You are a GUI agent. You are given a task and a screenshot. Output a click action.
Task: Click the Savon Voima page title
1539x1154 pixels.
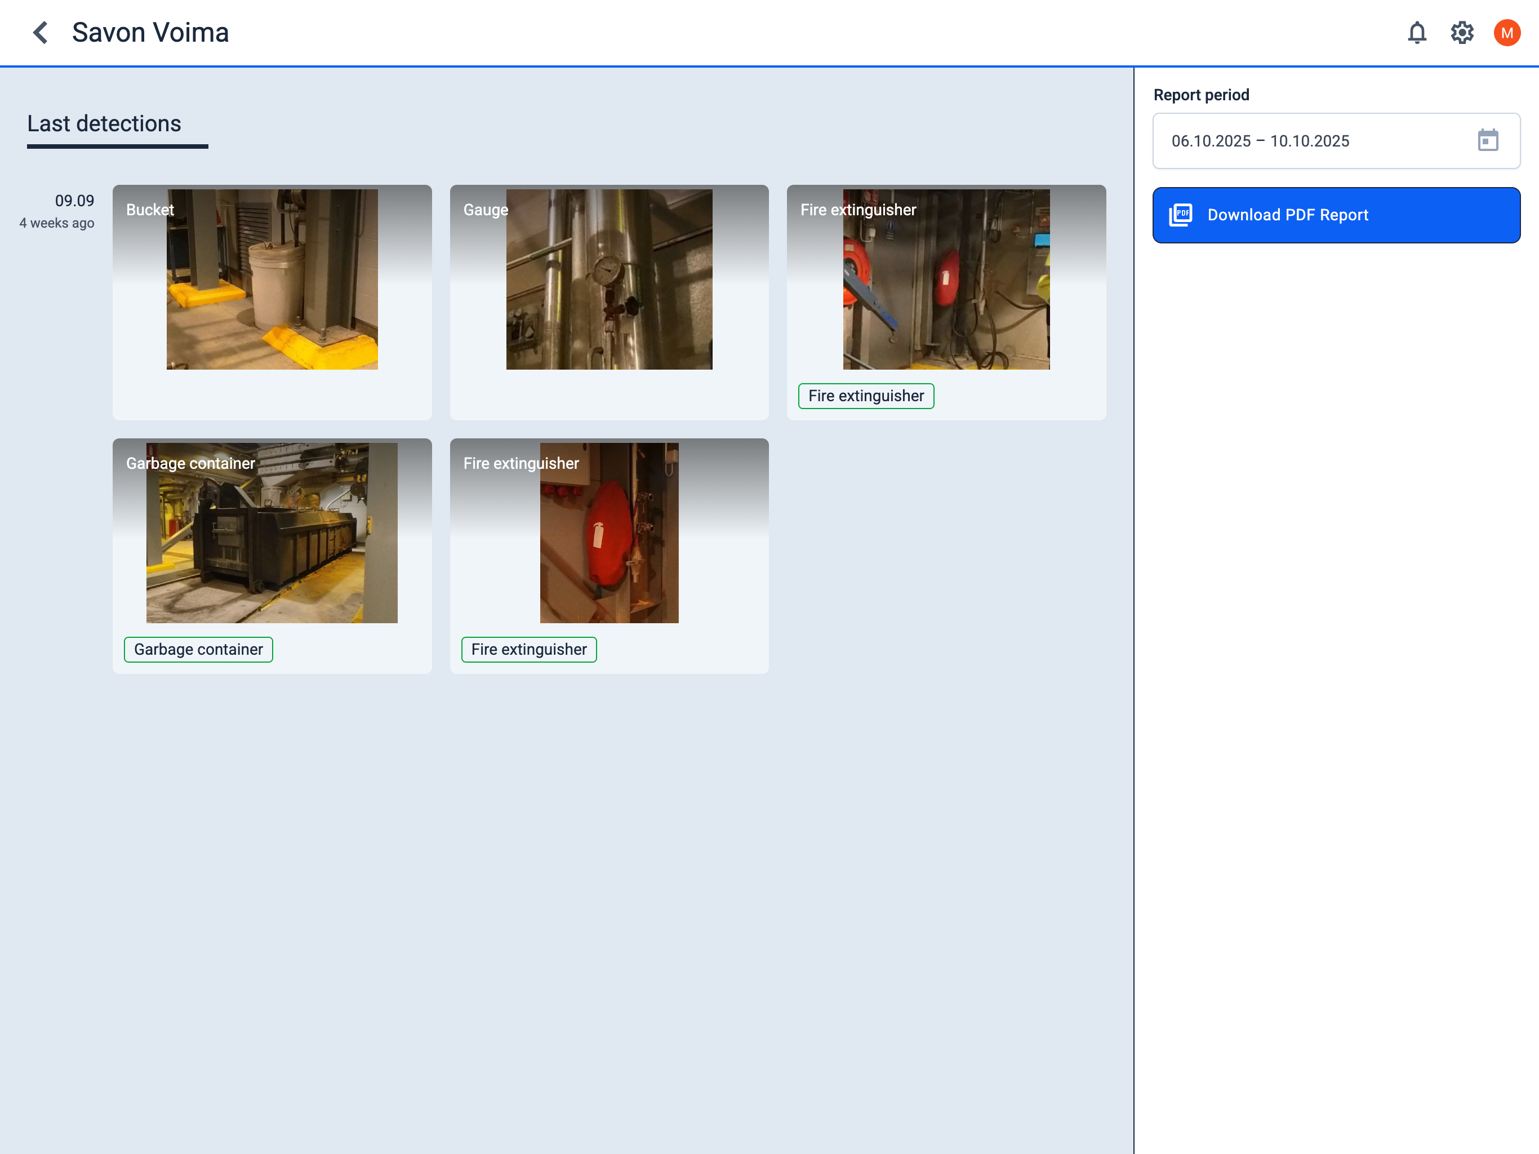[x=150, y=33]
